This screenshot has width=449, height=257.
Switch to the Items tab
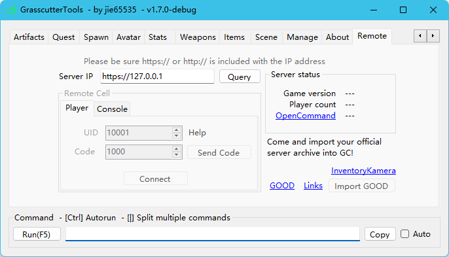(x=234, y=37)
